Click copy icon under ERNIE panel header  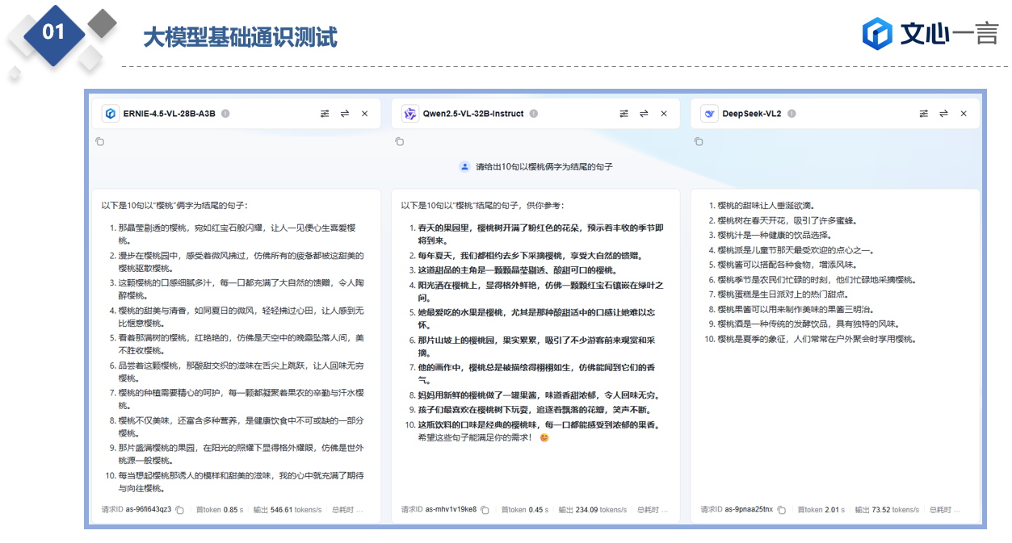pos(100,142)
